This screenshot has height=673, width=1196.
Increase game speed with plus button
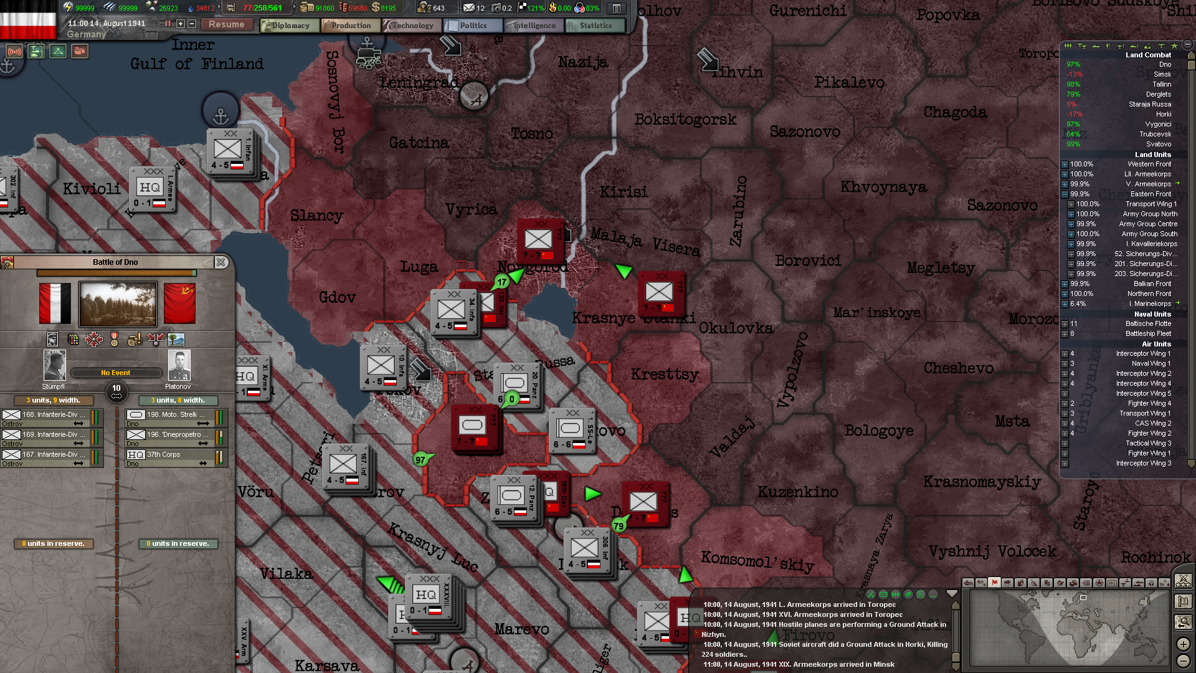click(x=181, y=24)
